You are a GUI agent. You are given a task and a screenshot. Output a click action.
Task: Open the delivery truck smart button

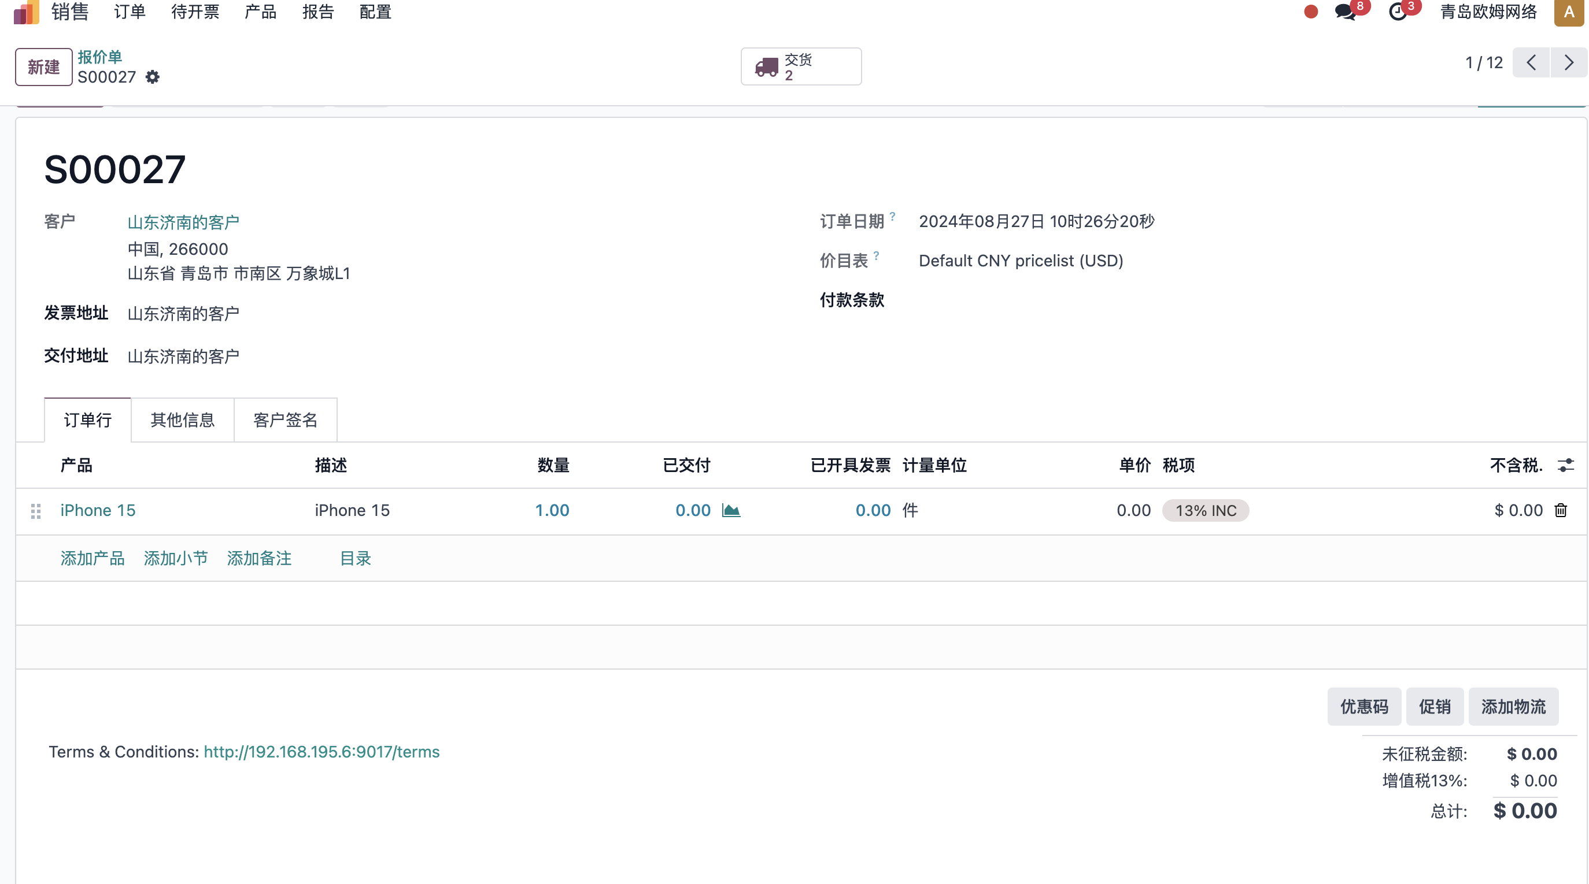801,66
